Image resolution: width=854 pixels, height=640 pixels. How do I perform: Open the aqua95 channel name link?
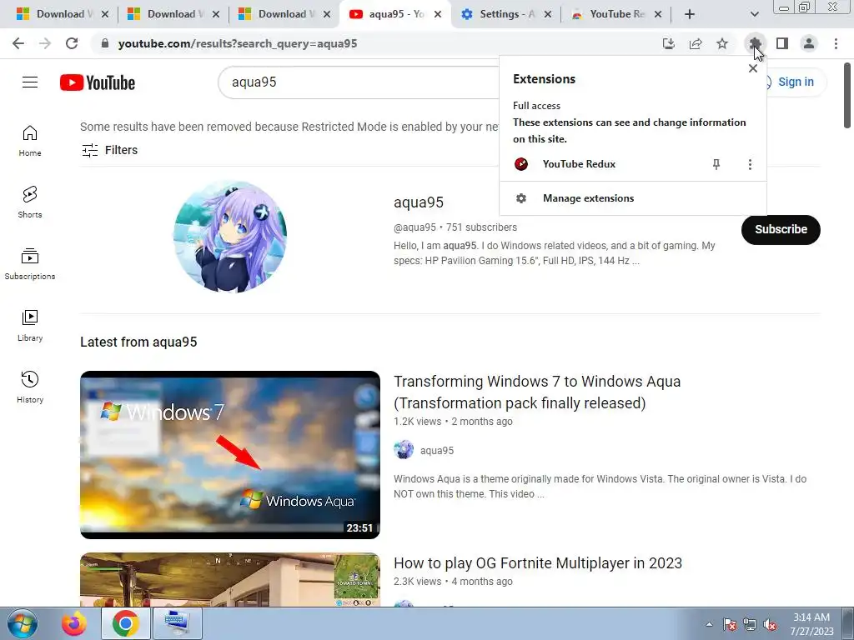point(419,202)
